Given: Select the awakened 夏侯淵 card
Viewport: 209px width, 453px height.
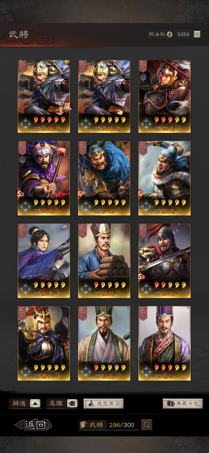Looking at the screenshot, I should 44,97.
